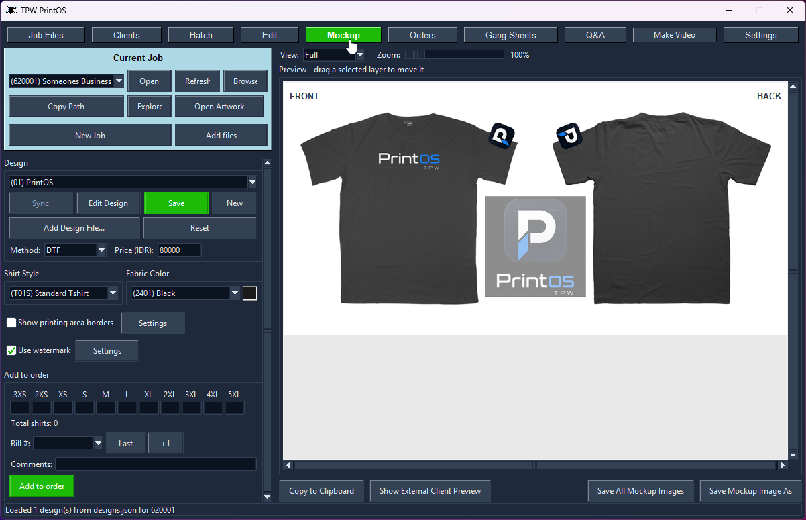
Task: Click the Last bill button
Action: click(126, 444)
